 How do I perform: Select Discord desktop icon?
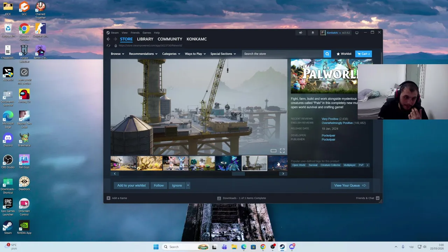[x=8, y=140]
